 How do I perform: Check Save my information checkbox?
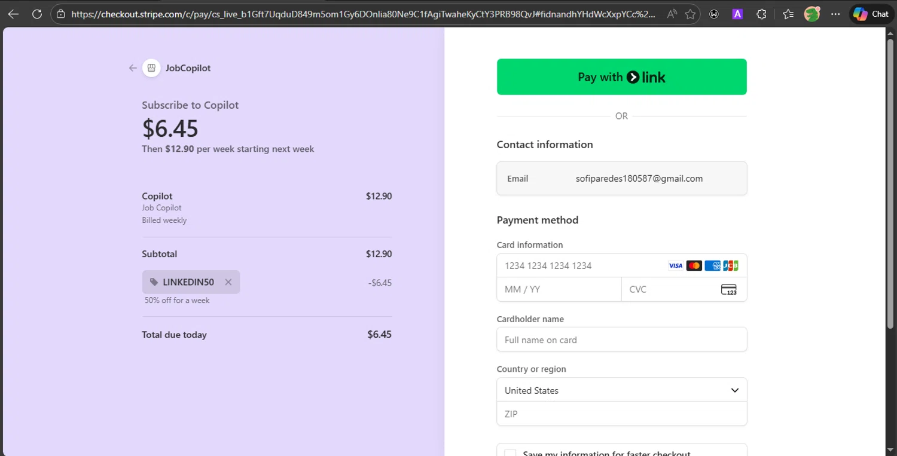point(510,453)
